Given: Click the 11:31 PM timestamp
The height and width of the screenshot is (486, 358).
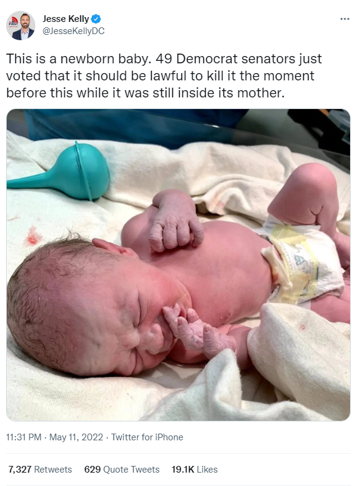Looking at the screenshot, I should tap(24, 437).
